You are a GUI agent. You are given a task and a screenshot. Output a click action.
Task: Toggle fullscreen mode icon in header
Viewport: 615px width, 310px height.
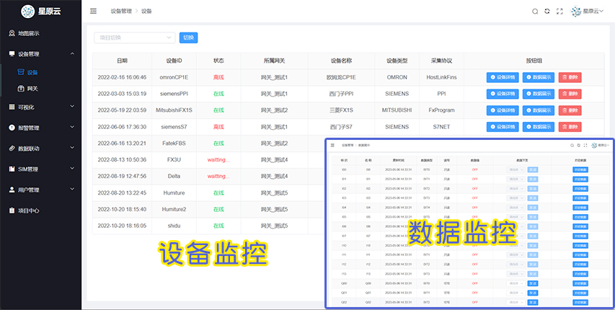pyautogui.click(x=559, y=12)
